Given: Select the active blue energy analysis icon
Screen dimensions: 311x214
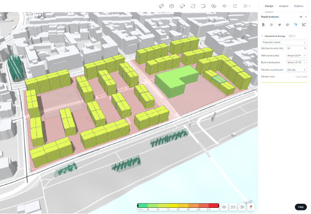Looking at the screenshot, I should pos(296,25).
